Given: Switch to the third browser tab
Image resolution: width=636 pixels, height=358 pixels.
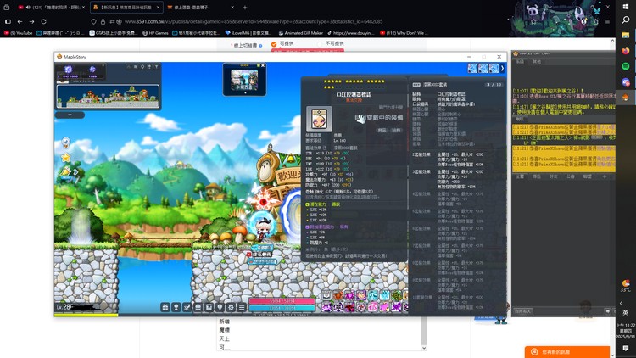Looking at the screenshot, I should click(x=201, y=8).
